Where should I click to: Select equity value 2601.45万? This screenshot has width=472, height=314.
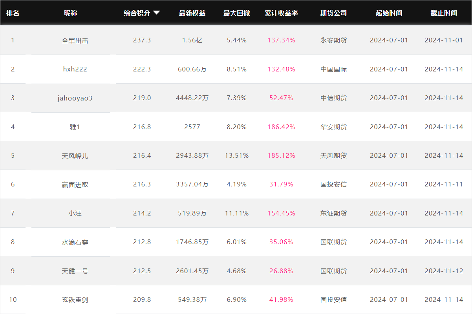point(192,271)
